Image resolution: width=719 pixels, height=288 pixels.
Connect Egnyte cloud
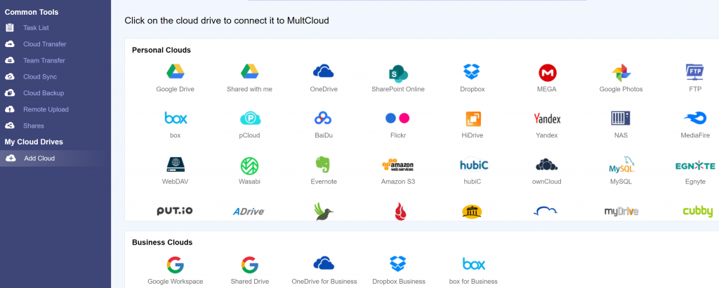tap(695, 165)
